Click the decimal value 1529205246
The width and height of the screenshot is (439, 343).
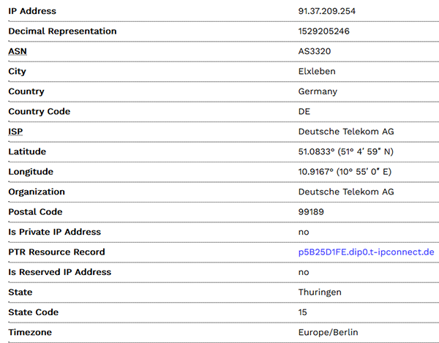pyautogui.click(x=324, y=31)
